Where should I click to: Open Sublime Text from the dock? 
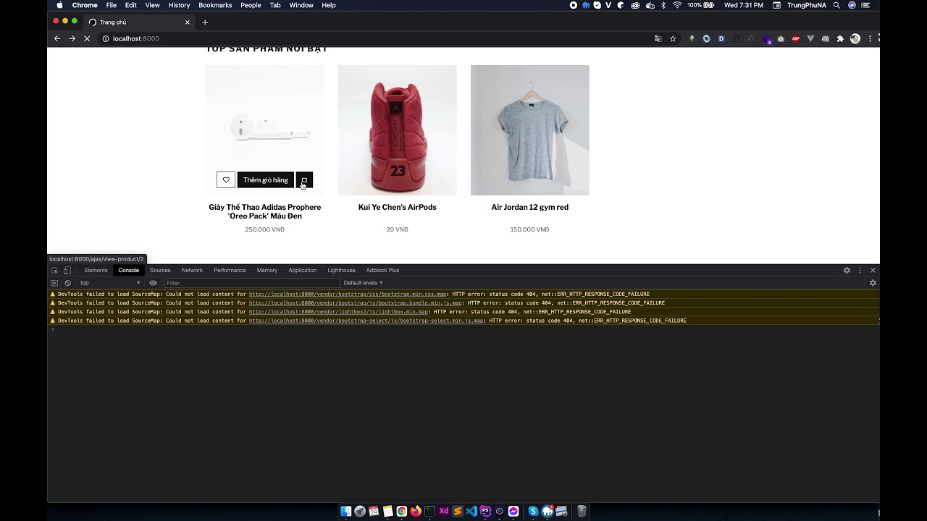(458, 511)
